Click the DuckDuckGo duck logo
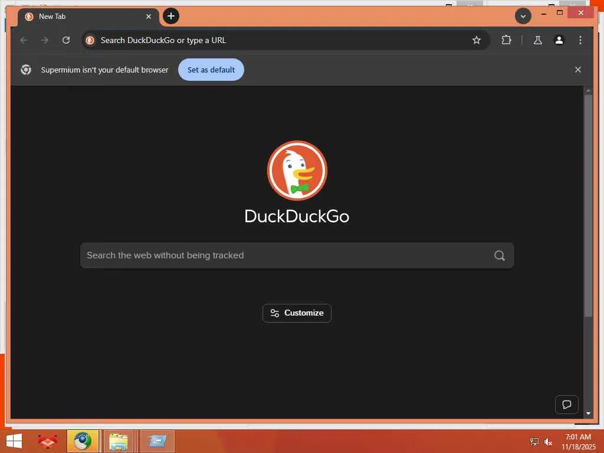The width and height of the screenshot is (604, 453). tap(297, 170)
